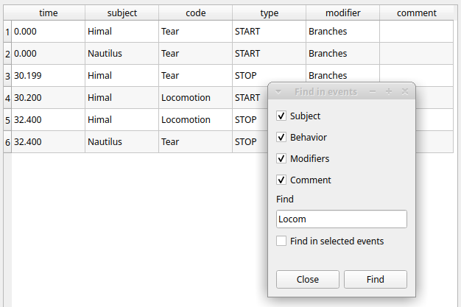The height and width of the screenshot is (307, 461).
Task: Select row 1 by its row number
Action: [7, 32]
